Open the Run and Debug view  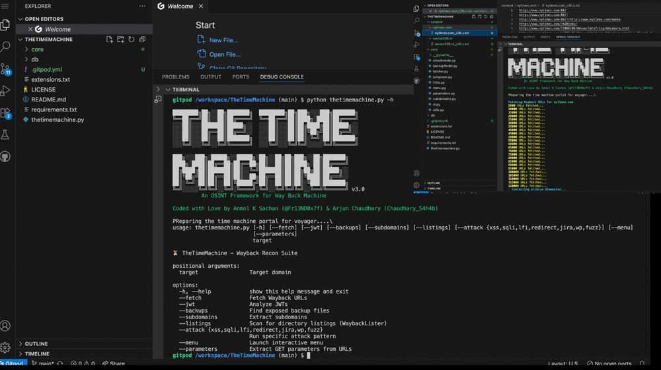(5, 90)
